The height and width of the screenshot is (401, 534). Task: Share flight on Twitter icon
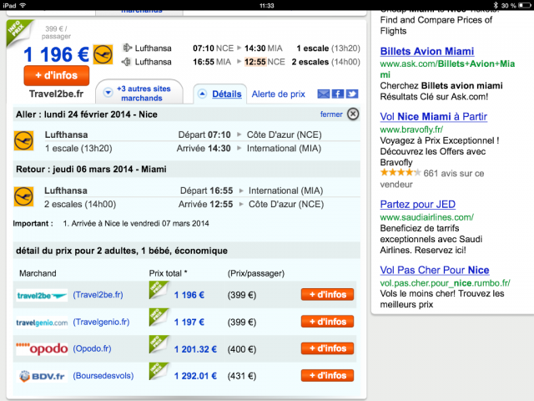352,94
